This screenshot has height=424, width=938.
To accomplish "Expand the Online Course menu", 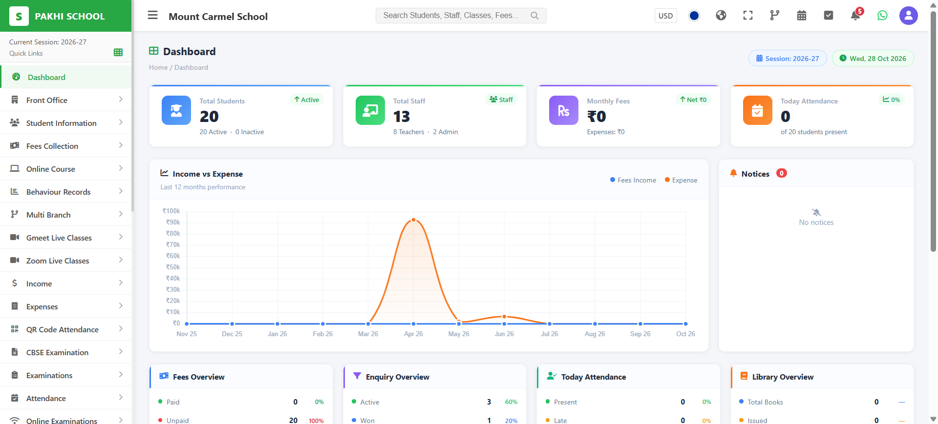I will point(66,169).
